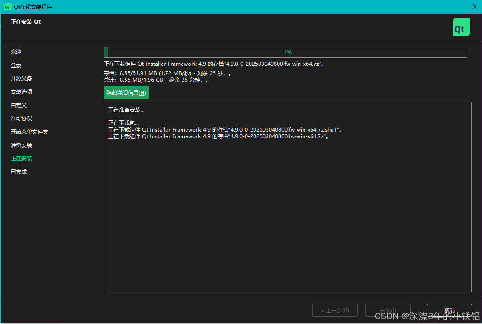Select 欢迎 step in sidebar
The height and width of the screenshot is (324, 482).
[16, 52]
